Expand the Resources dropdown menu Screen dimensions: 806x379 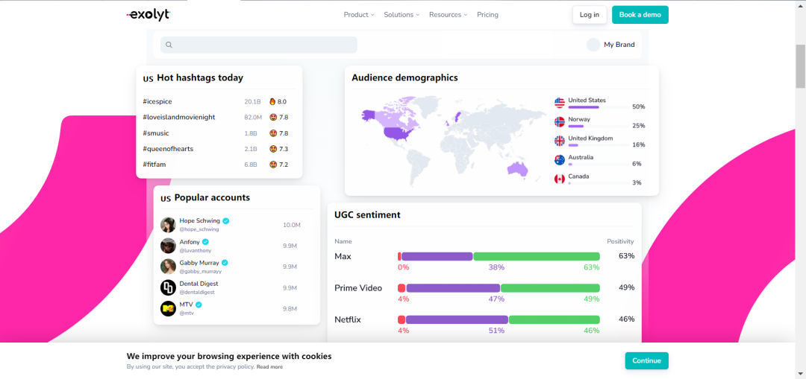pyautogui.click(x=448, y=15)
